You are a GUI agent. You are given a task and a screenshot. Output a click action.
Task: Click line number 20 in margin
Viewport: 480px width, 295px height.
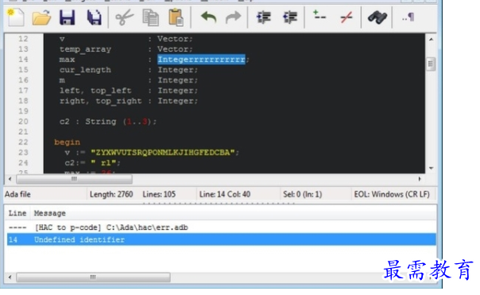[x=23, y=122]
